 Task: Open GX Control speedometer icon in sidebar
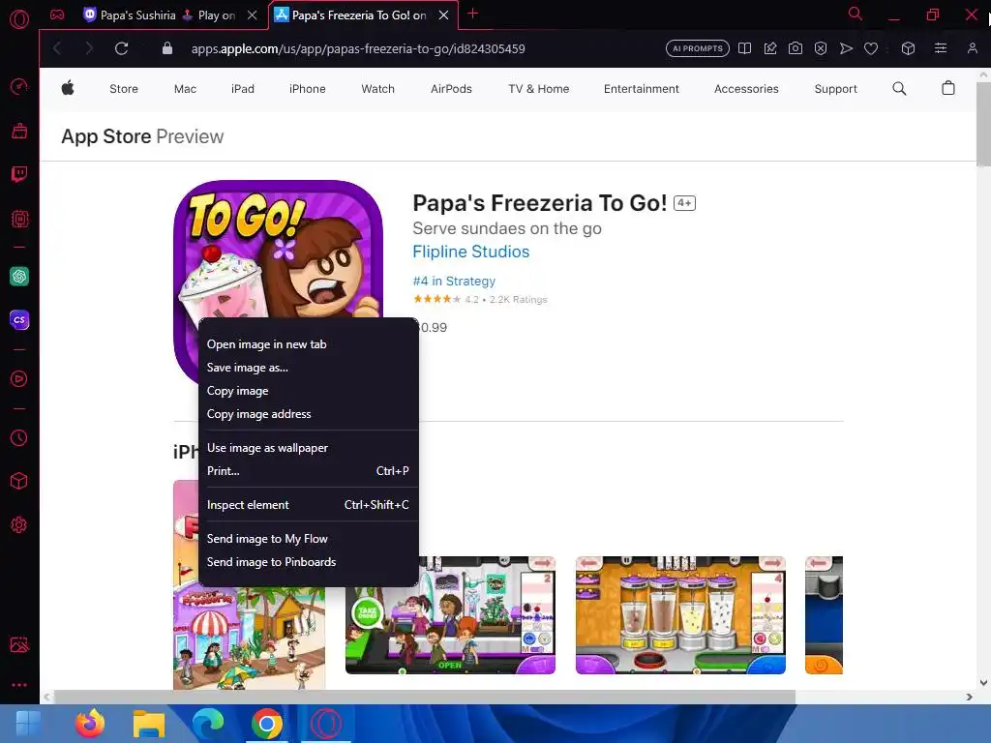coord(19,86)
